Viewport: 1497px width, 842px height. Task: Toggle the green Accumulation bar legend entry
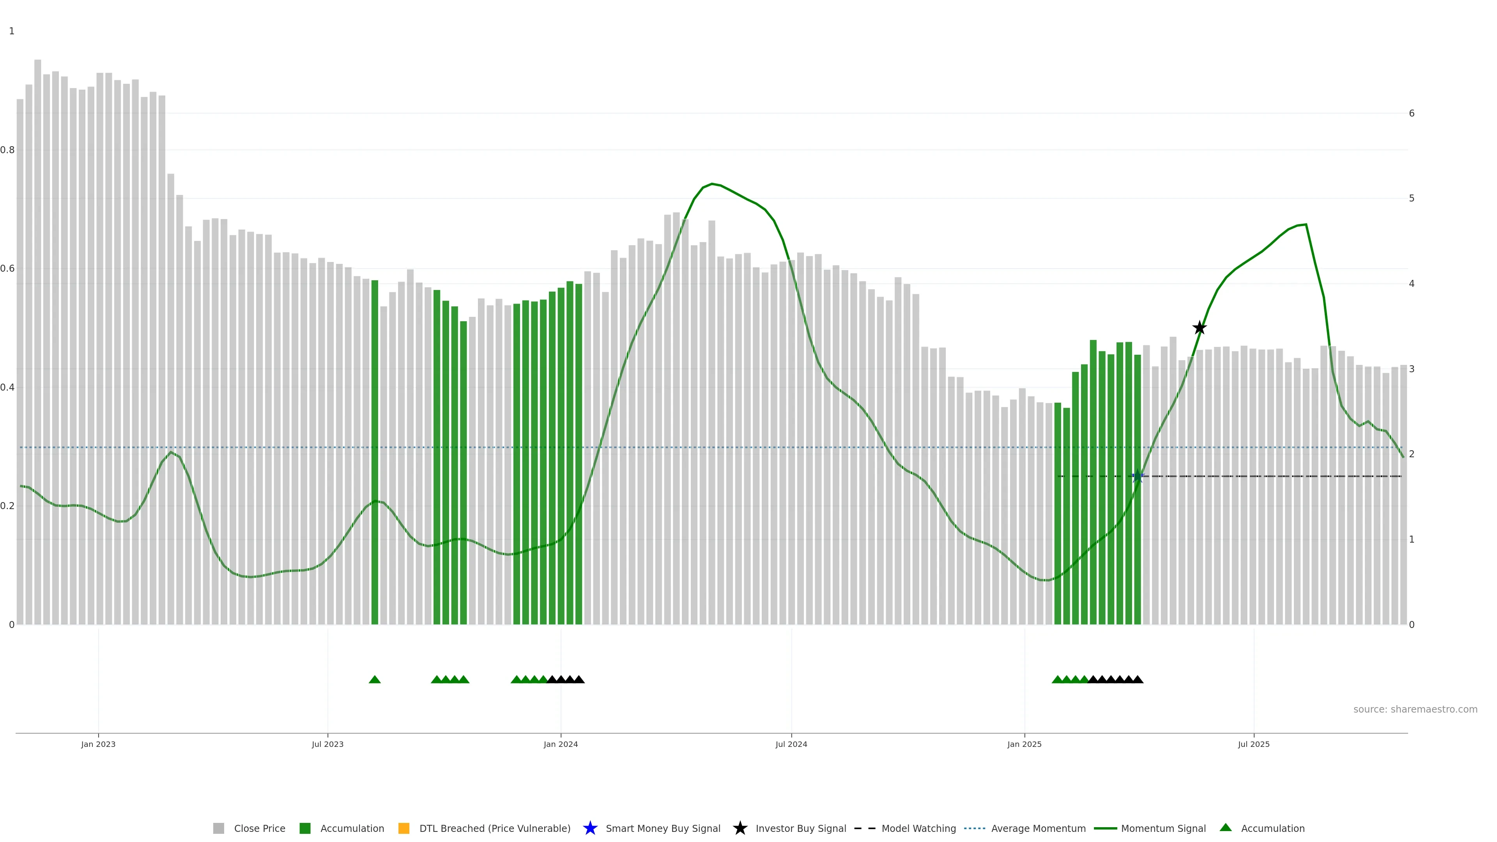[305, 828]
